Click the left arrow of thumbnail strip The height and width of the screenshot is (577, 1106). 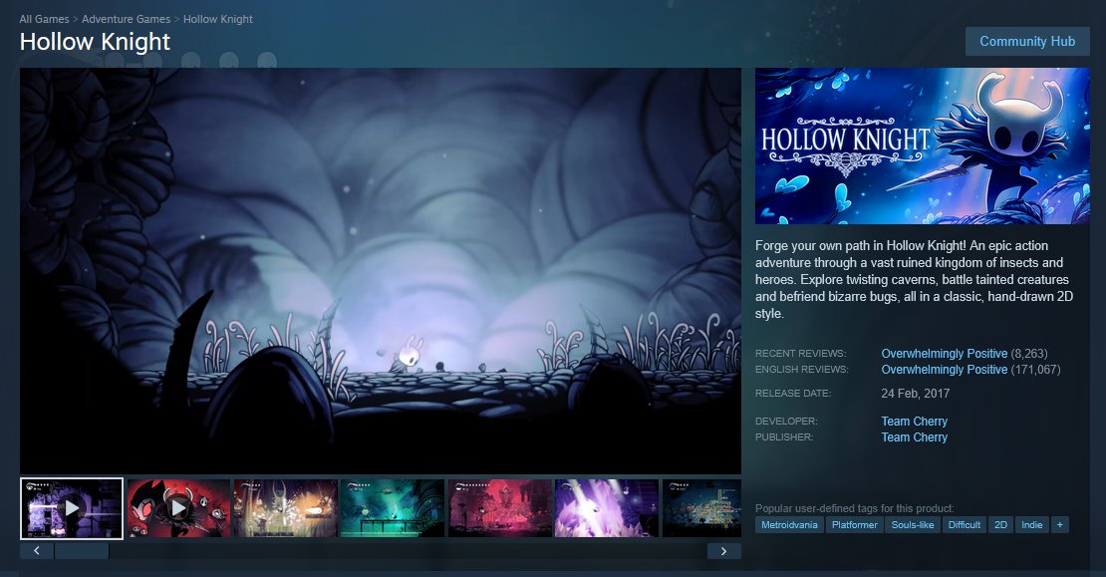click(x=37, y=551)
